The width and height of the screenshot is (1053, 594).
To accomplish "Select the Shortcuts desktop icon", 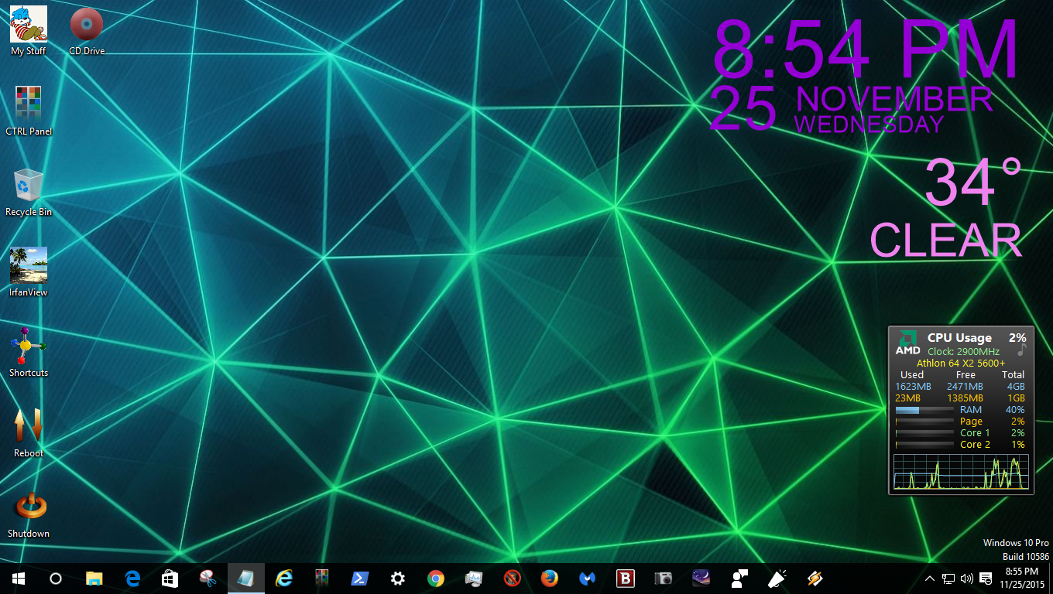I will (29, 352).
